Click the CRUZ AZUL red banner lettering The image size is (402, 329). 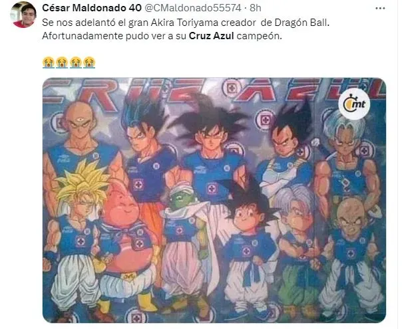tap(214, 90)
